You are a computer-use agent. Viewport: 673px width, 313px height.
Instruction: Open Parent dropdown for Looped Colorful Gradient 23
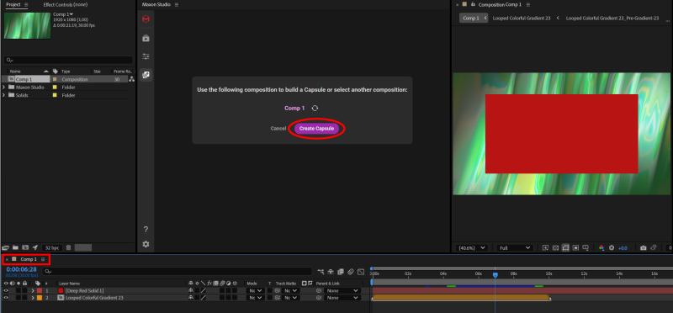point(342,298)
